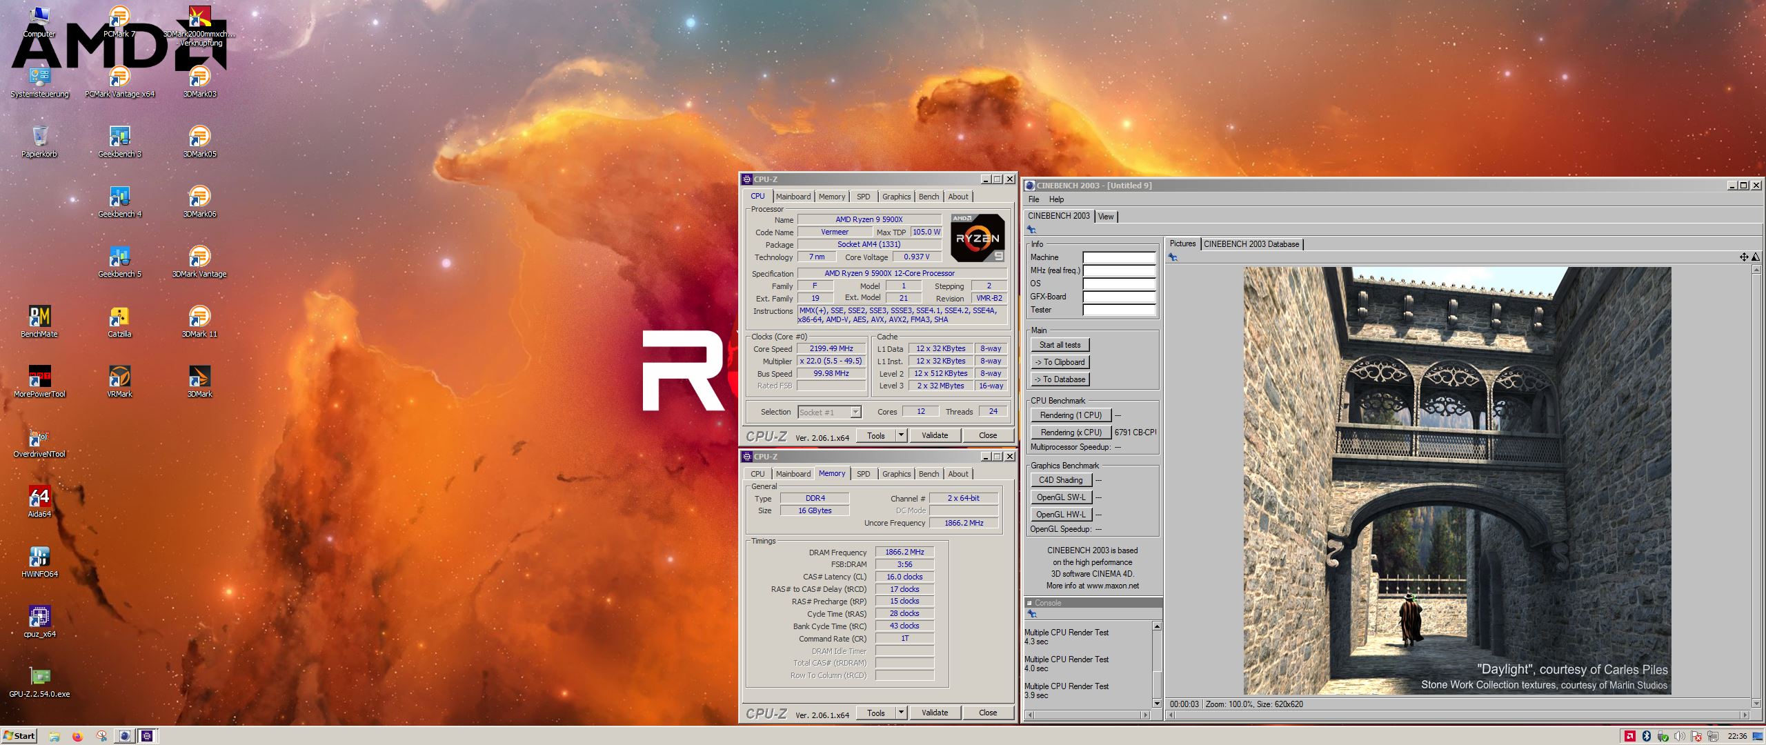Click the volume speaker tray icon
1766x745 pixels.
(1679, 736)
